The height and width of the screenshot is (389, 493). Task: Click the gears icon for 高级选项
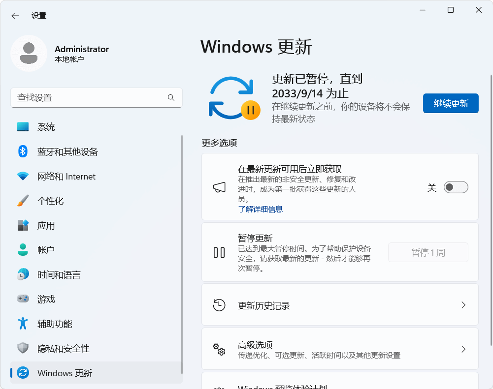(219, 349)
